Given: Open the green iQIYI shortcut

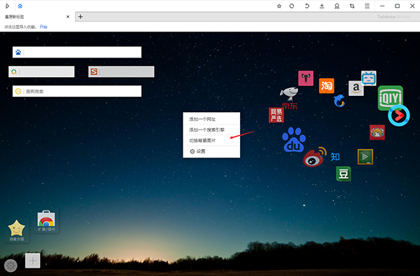Looking at the screenshot, I should point(391,98).
